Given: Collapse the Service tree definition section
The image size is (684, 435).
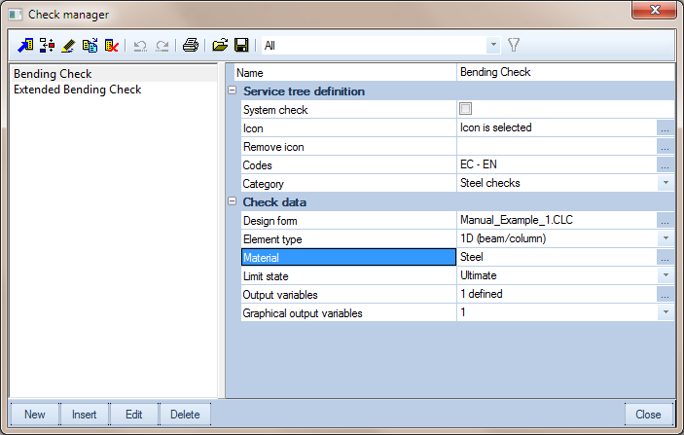Looking at the screenshot, I should tap(233, 91).
